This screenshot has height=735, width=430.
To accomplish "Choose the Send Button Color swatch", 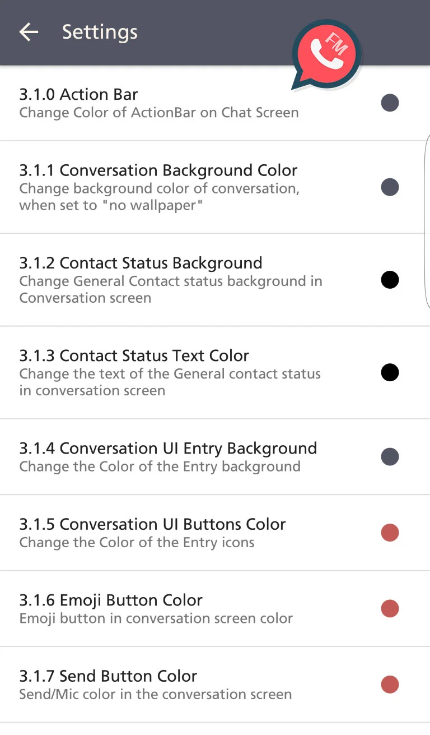I will coord(390,685).
